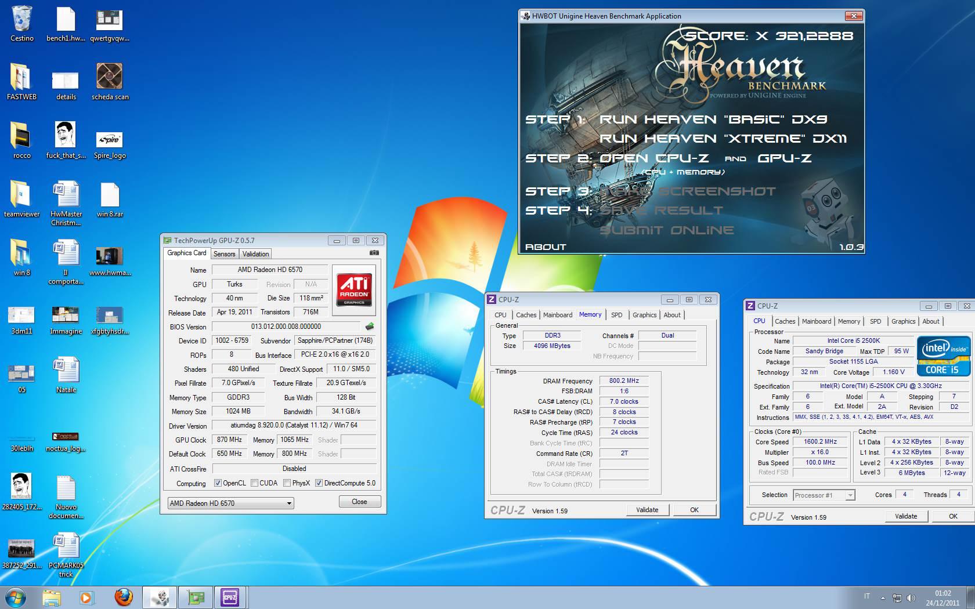
Task: Open the HwMaster Christm... document icon
Action: (66, 203)
